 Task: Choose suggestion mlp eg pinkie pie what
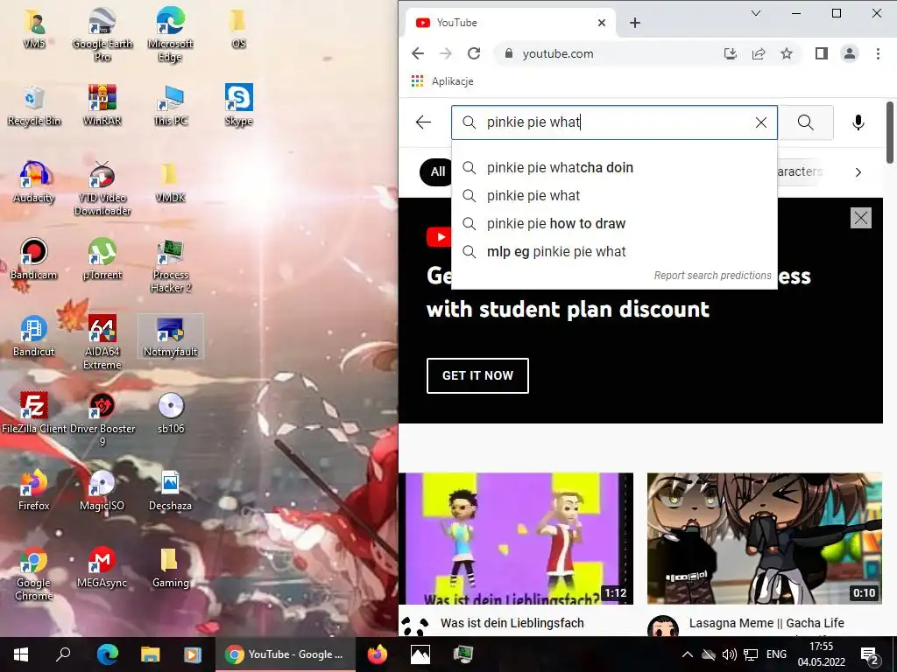(614, 251)
